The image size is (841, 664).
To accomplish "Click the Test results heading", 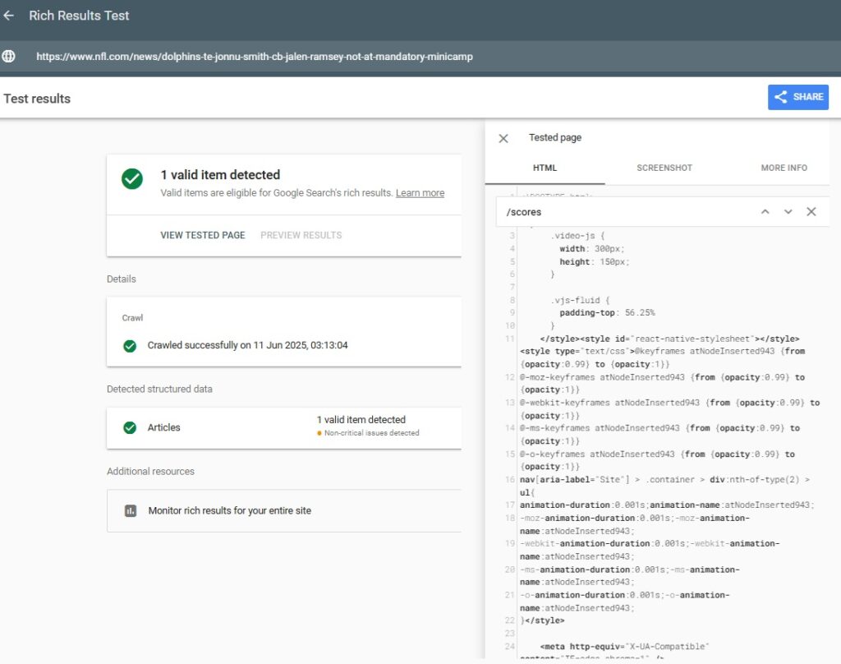I will [37, 99].
